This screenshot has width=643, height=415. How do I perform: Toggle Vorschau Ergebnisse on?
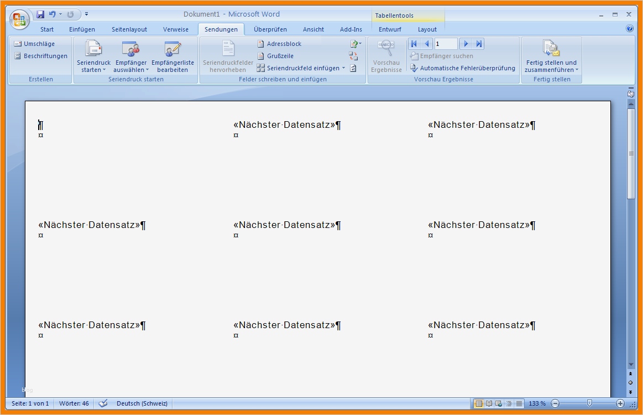[386, 55]
